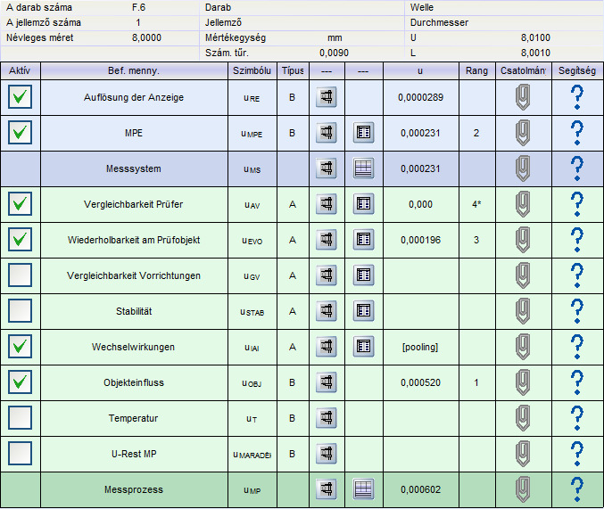Uncheck Aktív for Vergleichbarkeit Prüfer
This screenshot has width=604, height=509.
(20, 203)
